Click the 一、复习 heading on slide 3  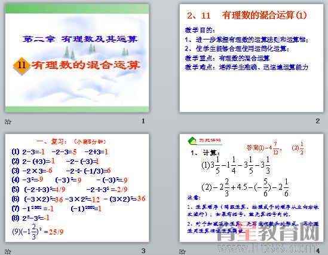pos(51,142)
